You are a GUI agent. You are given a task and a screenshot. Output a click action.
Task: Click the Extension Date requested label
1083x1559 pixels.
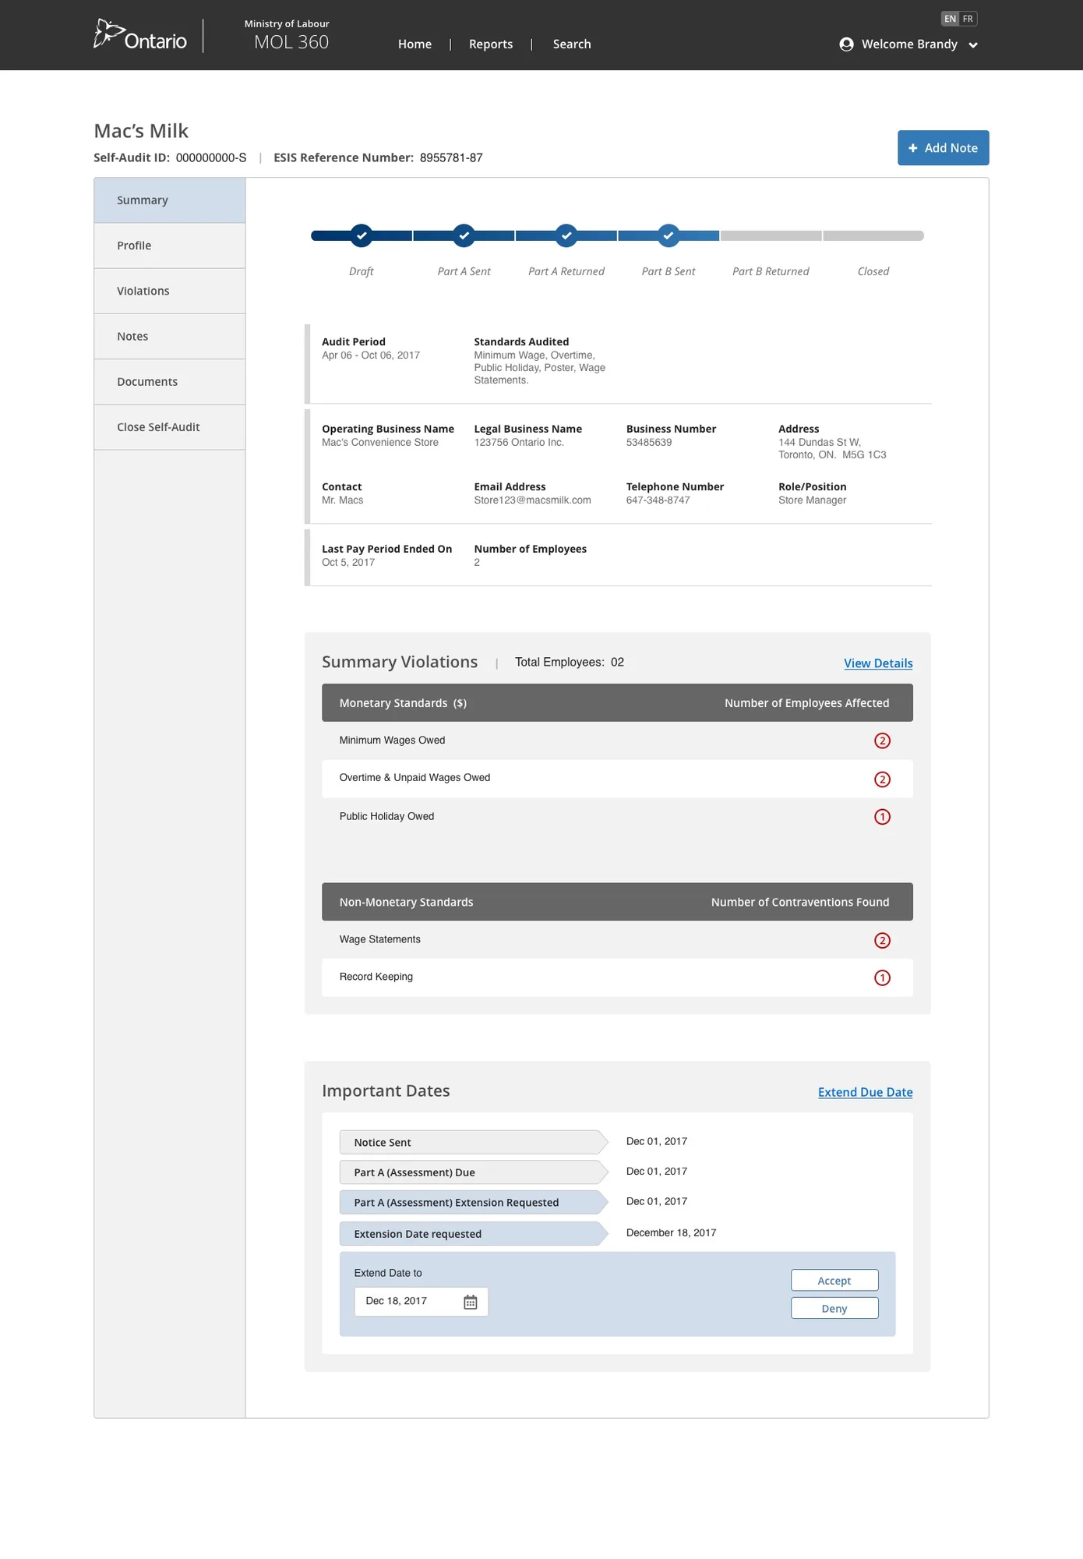pyautogui.click(x=474, y=1233)
